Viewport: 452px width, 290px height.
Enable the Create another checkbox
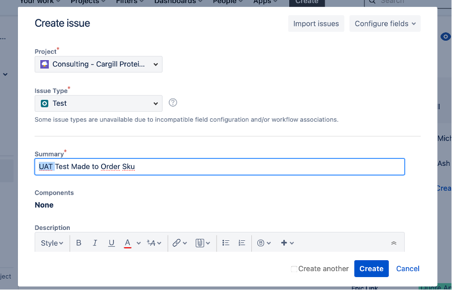click(294, 269)
